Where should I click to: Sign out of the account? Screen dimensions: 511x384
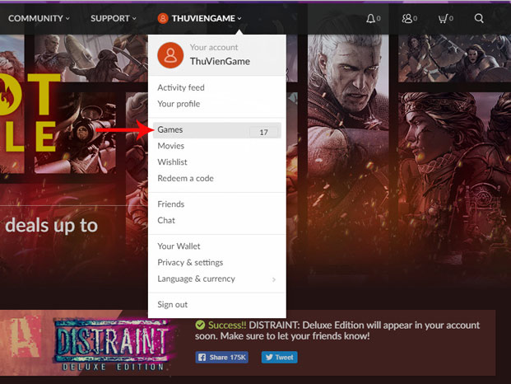click(x=173, y=305)
